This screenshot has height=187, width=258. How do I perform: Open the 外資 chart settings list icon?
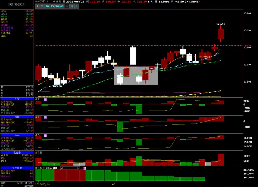(45, 99)
